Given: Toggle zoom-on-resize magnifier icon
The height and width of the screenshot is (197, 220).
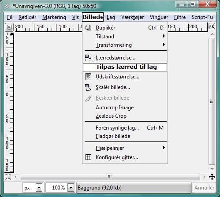Looking at the screenshot, I should [212, 26].
